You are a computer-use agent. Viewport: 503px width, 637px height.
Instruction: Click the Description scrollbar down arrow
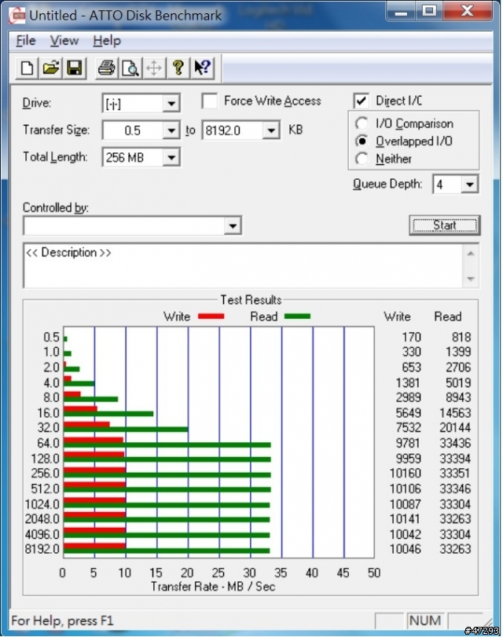pos(471,279)
